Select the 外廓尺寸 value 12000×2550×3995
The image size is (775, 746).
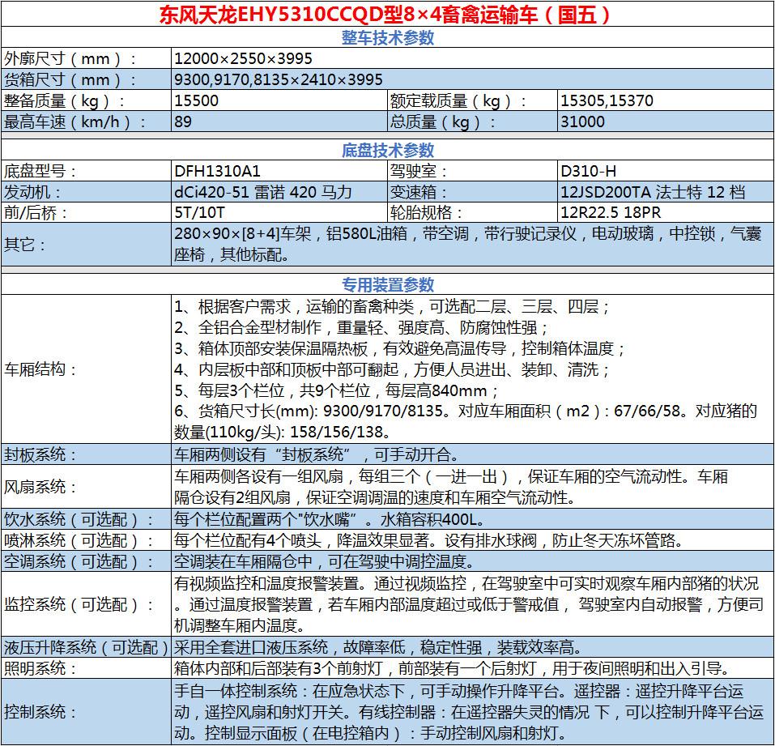point(243,59)
